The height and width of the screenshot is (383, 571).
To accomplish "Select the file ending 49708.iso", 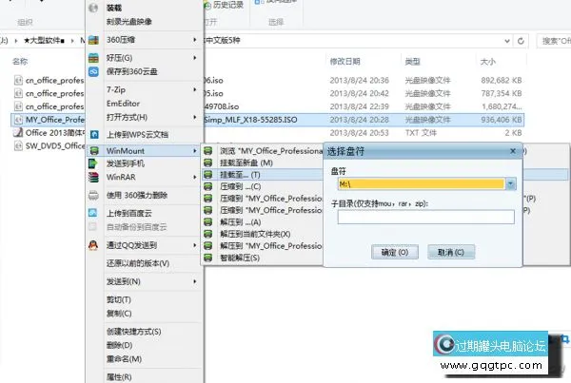I will (267, 106).
